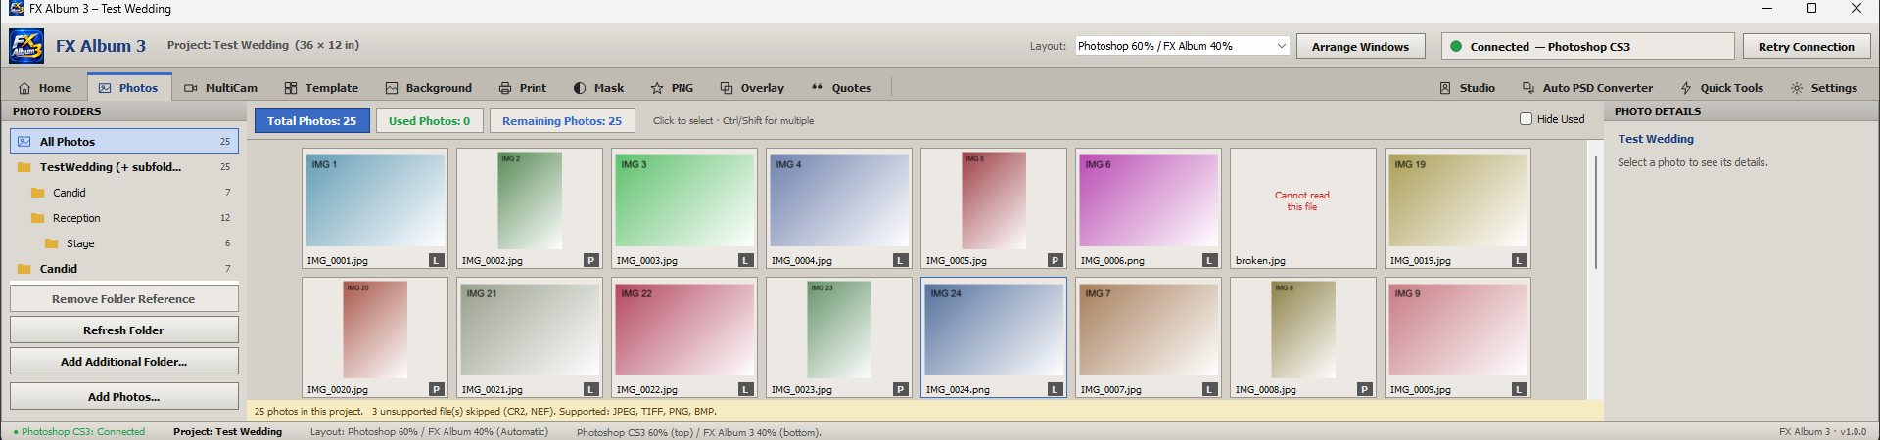Open Studio from the toolbar
The height and width of the screenshot is (440, 1880).
(1467, 88)
